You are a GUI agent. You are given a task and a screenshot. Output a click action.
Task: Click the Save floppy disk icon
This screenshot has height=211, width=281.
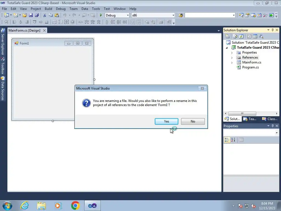click(x=31, y=15)
